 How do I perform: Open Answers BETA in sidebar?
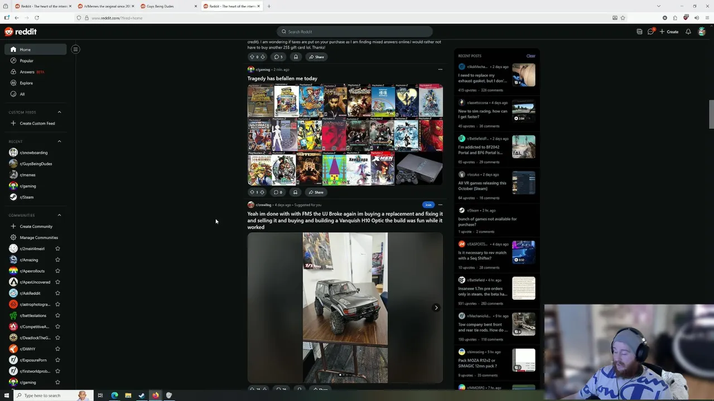pyautogui.click(x=36, y=72)
